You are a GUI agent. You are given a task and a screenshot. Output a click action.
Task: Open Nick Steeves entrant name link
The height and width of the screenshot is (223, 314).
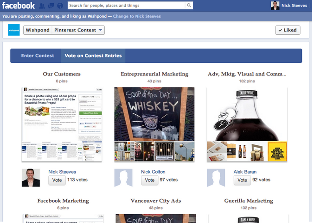click(x=62, y=172)
